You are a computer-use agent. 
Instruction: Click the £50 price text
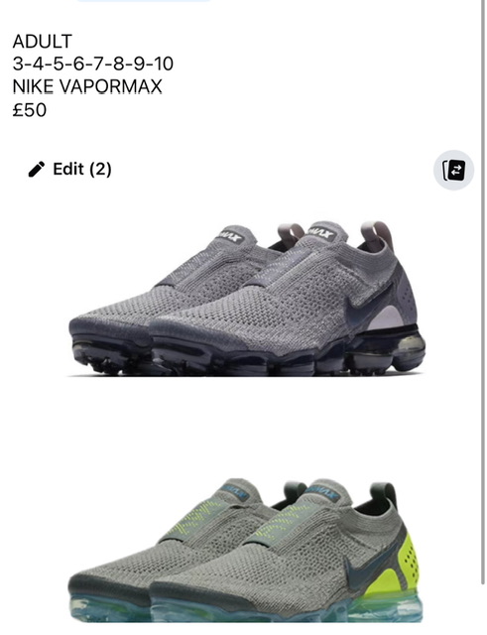(30, 110)
